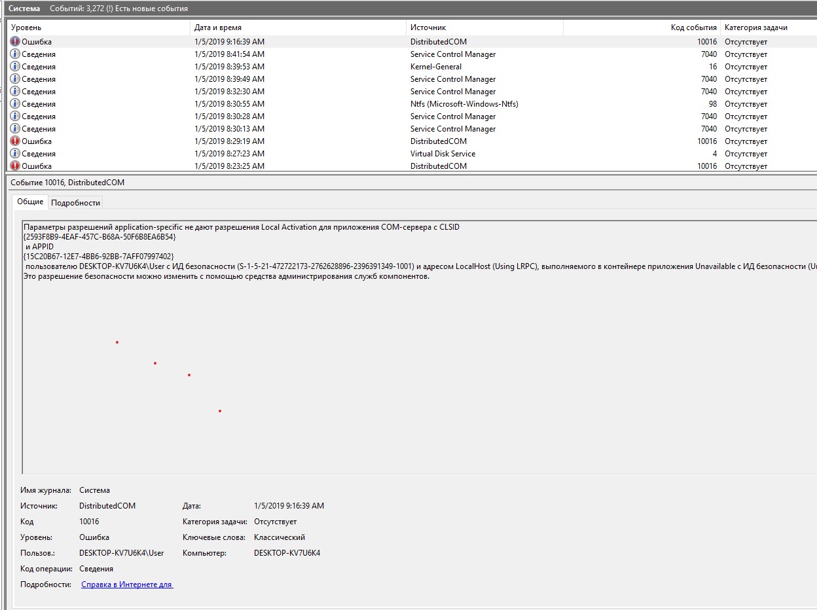Click the Источник value DistributedCOM in properties
817x610 pixels.
point(107,506)
